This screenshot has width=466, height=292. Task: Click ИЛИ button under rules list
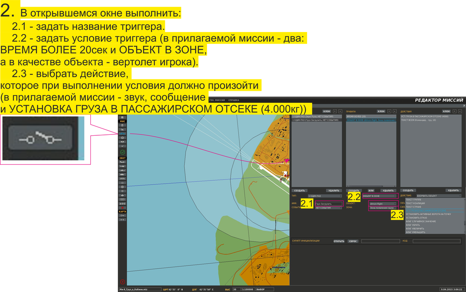[x=371, y=191]
